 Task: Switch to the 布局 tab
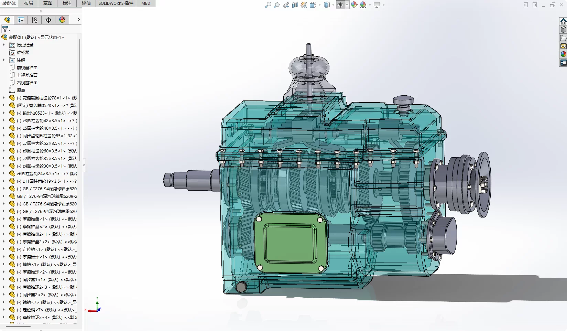pos(29,3)
